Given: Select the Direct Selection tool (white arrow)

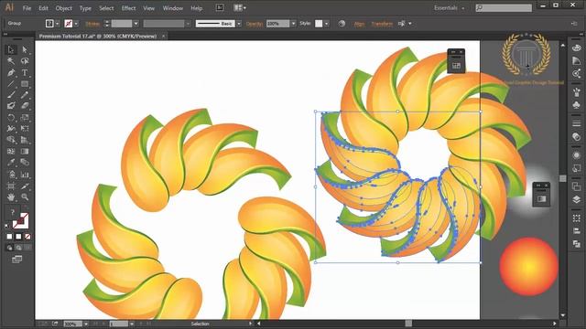Looking at the screenshot, I should (25, 49).
